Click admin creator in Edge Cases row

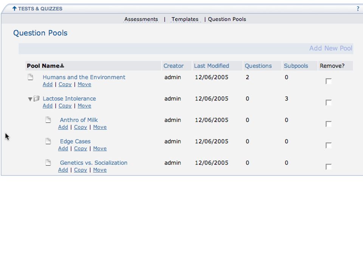click(173, 141)
